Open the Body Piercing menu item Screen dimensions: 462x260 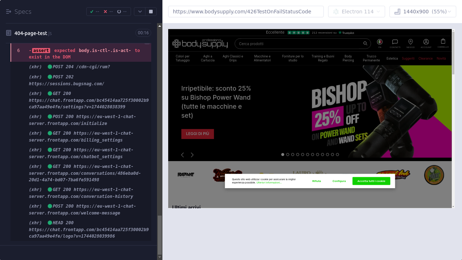click(x=348, y=58)
